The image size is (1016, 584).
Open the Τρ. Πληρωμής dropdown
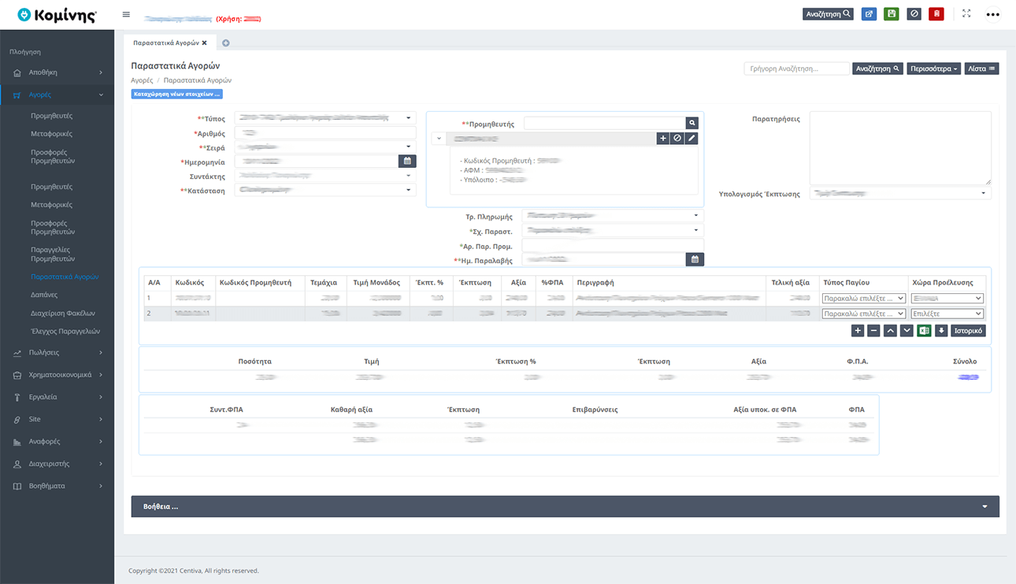(x=613, y=216)
